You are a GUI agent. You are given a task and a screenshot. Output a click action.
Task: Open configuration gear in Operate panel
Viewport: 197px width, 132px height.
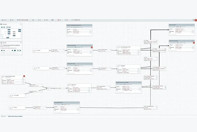pyautogui.click(x=2, y=51)
